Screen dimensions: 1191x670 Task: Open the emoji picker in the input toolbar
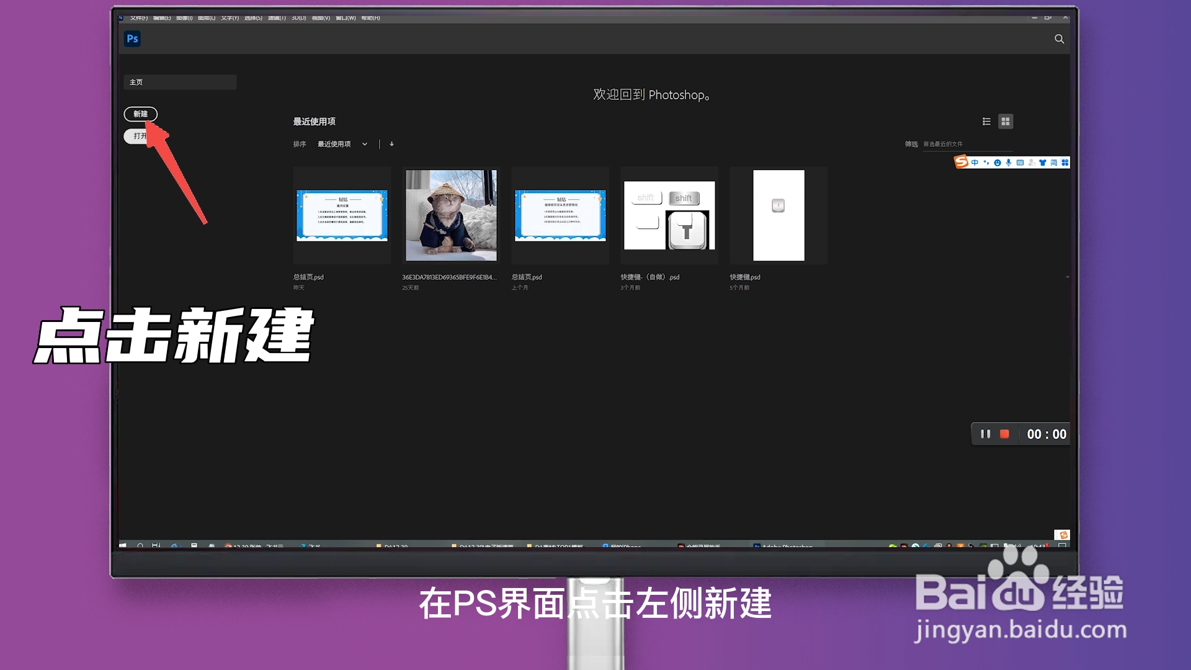coord(997,162)
